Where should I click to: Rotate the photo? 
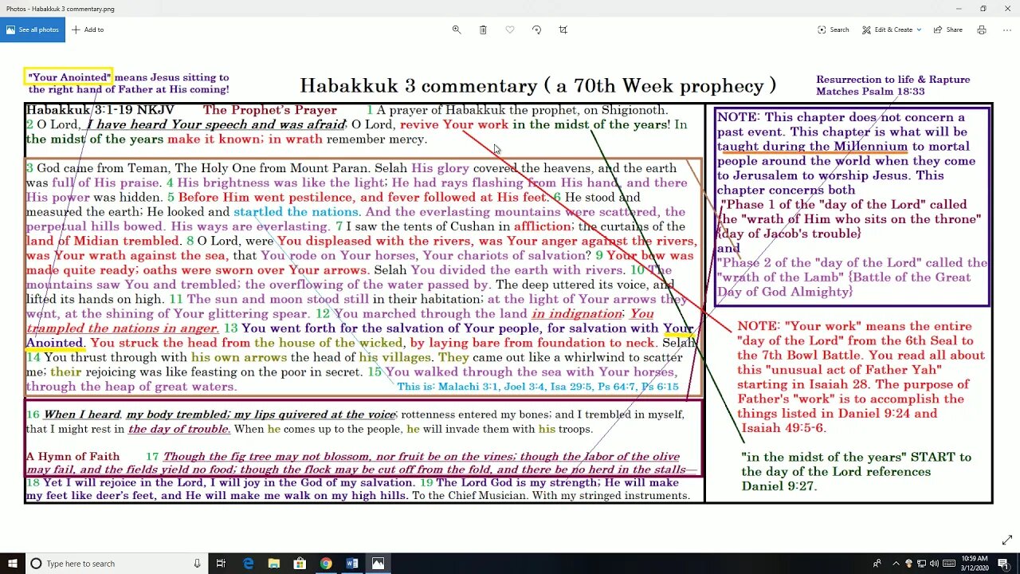point(536,29)
